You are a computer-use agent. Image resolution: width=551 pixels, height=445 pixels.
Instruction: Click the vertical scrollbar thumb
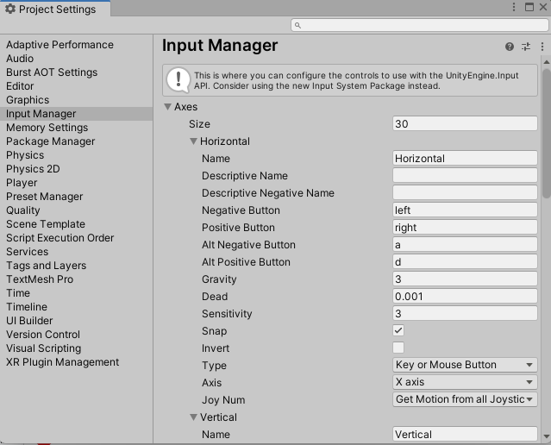pos(547,134)
